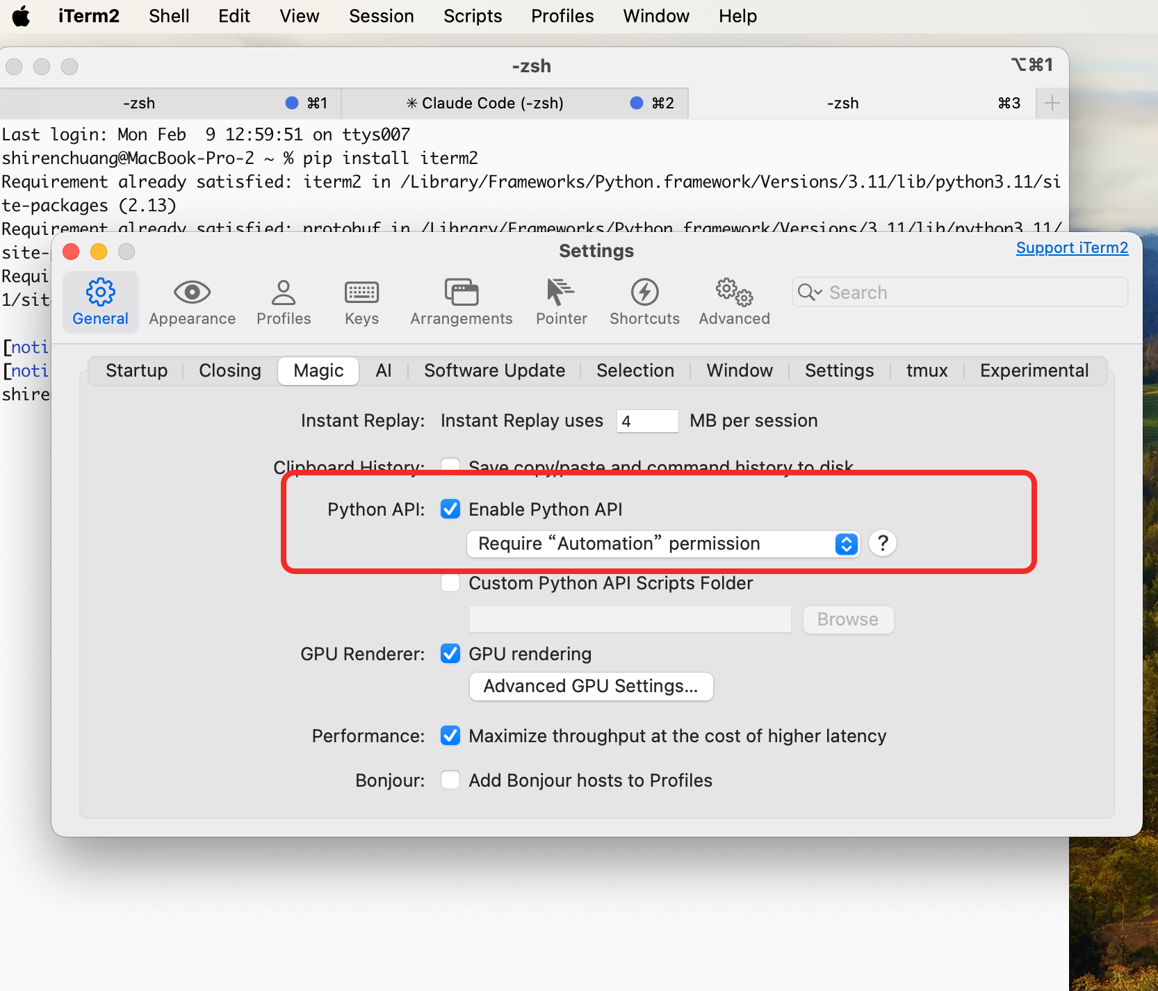This screenshot has width=1158, height=991.
Task: Switch to the Window settings tab
Action: [740, 370]
